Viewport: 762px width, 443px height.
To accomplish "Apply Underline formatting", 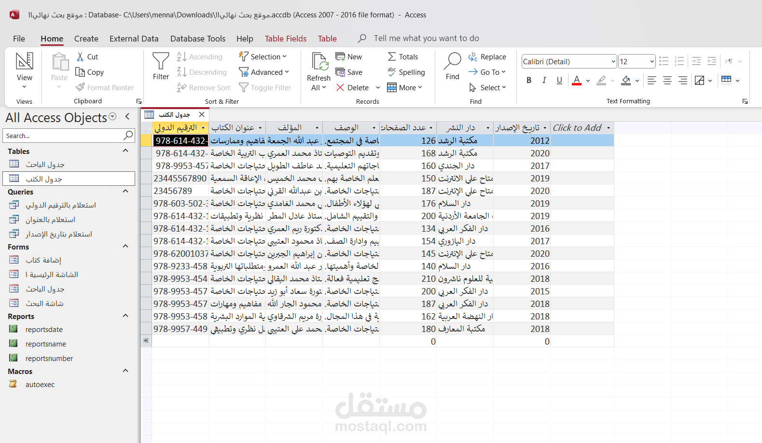I will 559,81.
